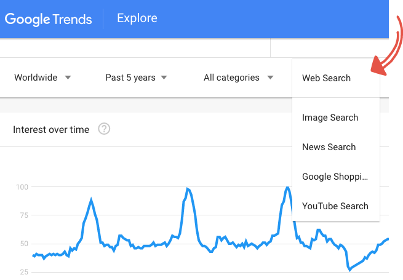This screenshot has width=403, height=280.
Task: Pick Google Shopping from search types
Action: (335, 177)
